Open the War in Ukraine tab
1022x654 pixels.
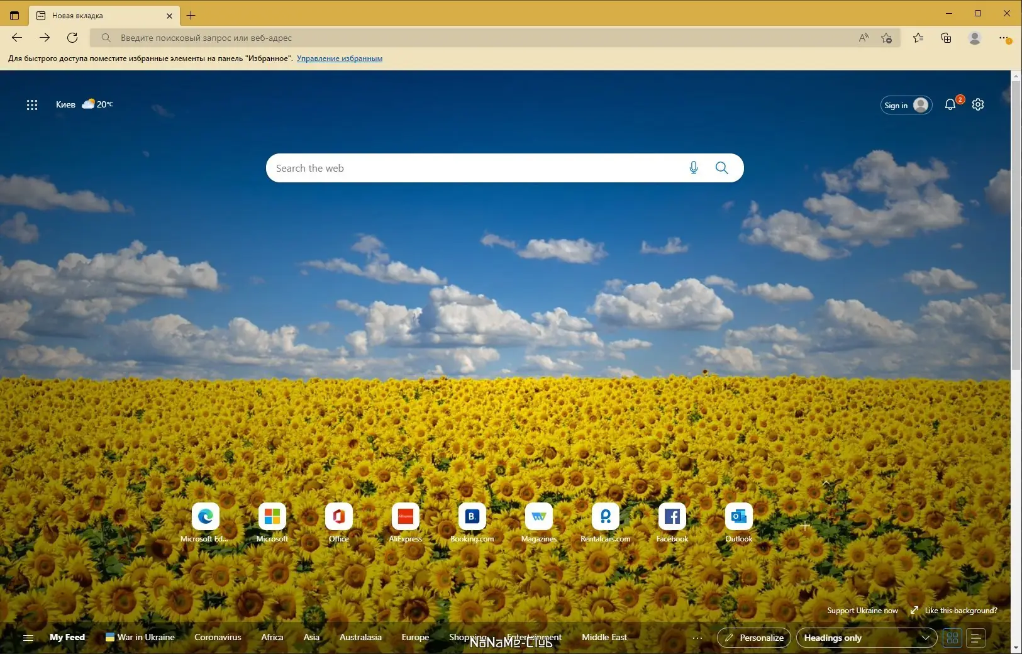point(140,637)
